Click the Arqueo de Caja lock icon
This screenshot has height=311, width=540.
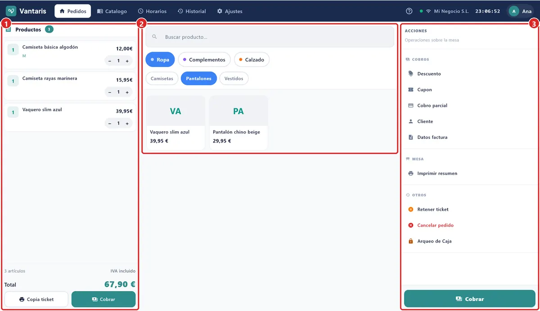pyautogui.click(x=410, y=241)
